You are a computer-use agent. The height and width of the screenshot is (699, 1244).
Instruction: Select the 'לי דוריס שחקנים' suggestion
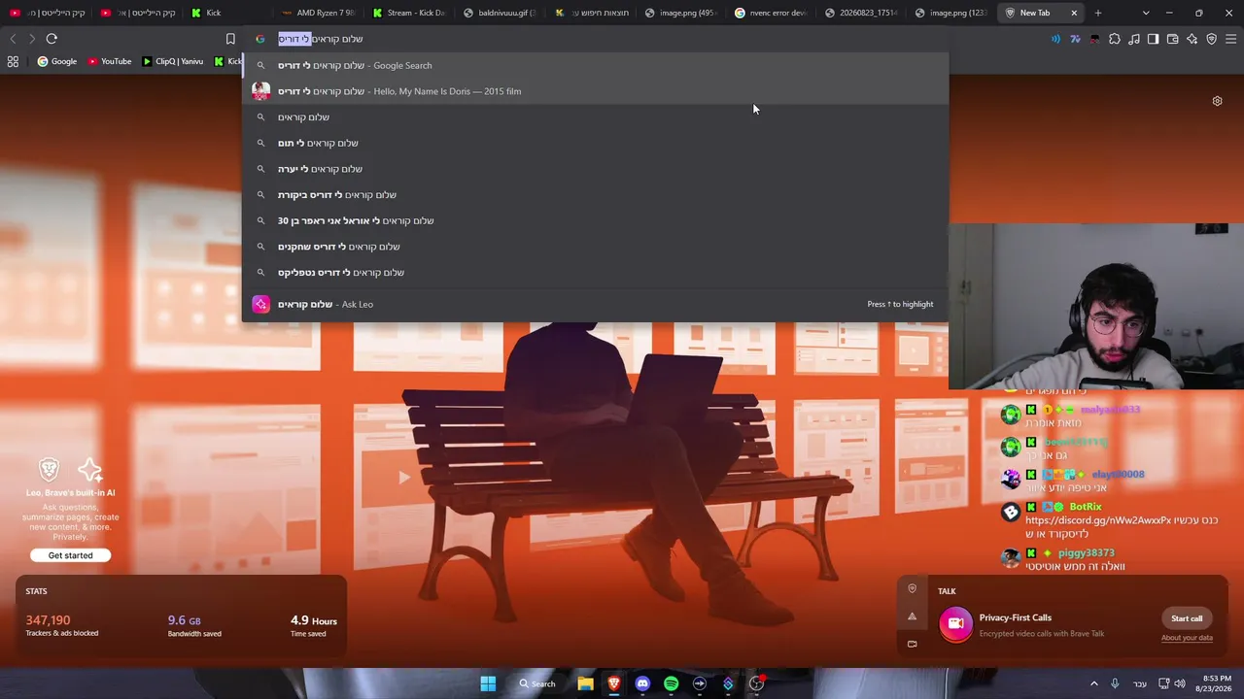click(x=595, y=247)
